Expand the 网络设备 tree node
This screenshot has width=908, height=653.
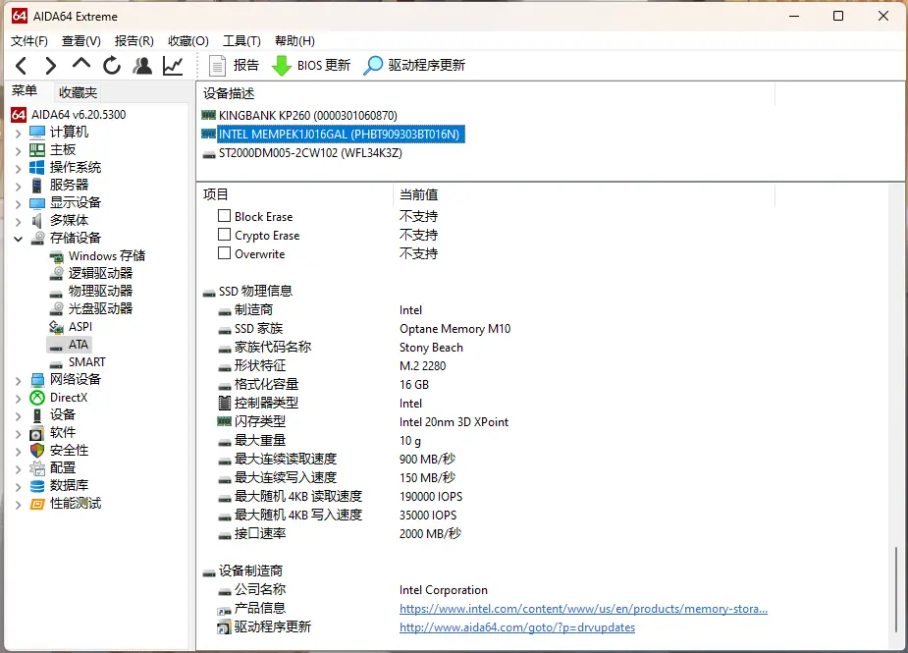pos(18,380)
